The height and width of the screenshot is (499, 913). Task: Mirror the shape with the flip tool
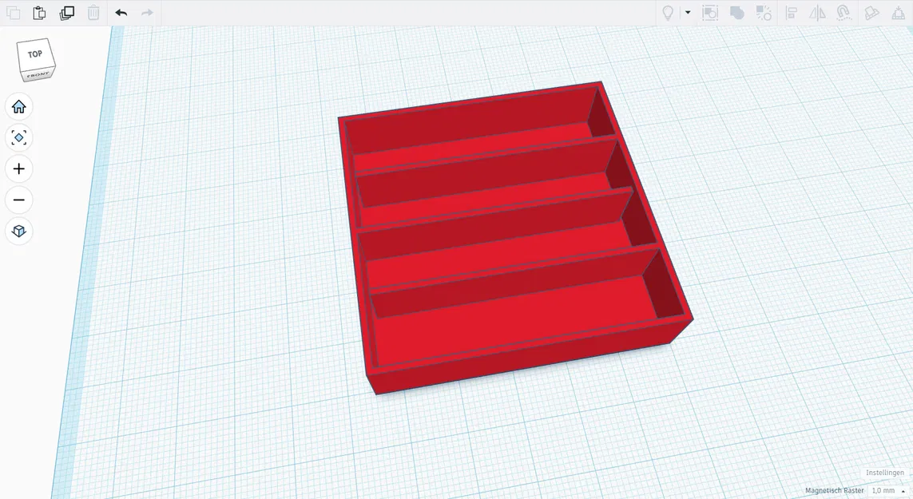817,13
